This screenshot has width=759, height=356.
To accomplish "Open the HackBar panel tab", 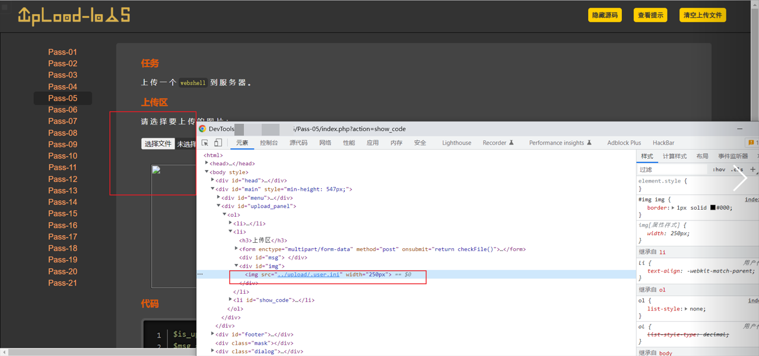I will tap(663, 143).
